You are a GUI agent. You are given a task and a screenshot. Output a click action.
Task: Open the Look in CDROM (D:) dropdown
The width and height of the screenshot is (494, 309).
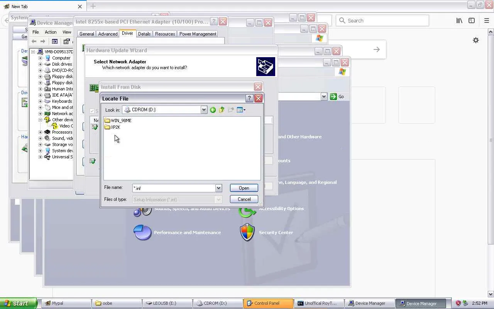tap(204, 110)
